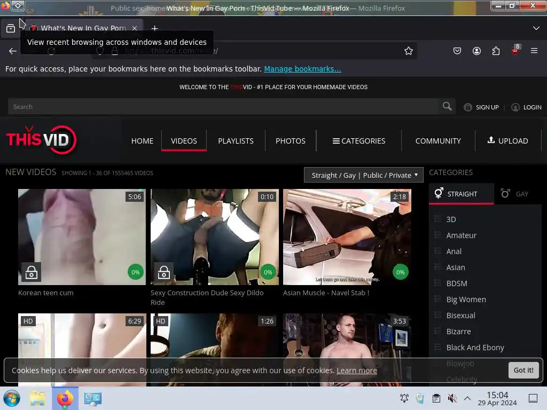
Task: Open the Straight / Gay Public / Private dropdown
Action: pos(363,175)
